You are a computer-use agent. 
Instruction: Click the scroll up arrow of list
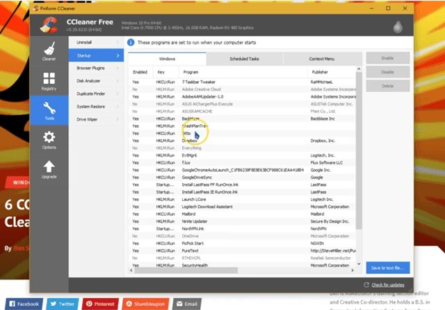pyautogui.click(x=359, y=69)
